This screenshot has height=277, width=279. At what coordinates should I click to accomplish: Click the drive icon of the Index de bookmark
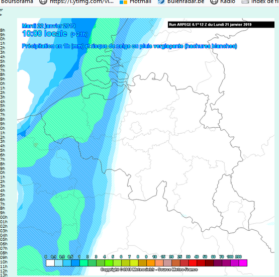pos(245,2)
